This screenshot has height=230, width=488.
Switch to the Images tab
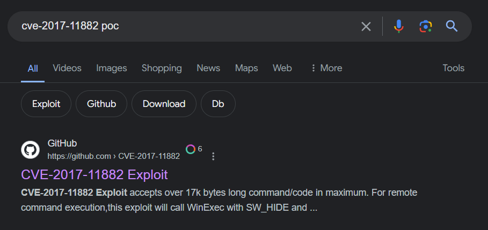tap(112, 68)
